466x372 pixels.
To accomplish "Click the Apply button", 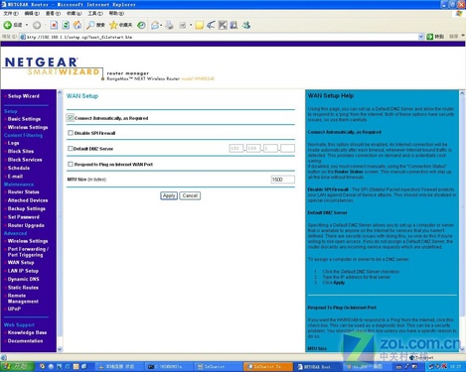I will pos(169,195).
